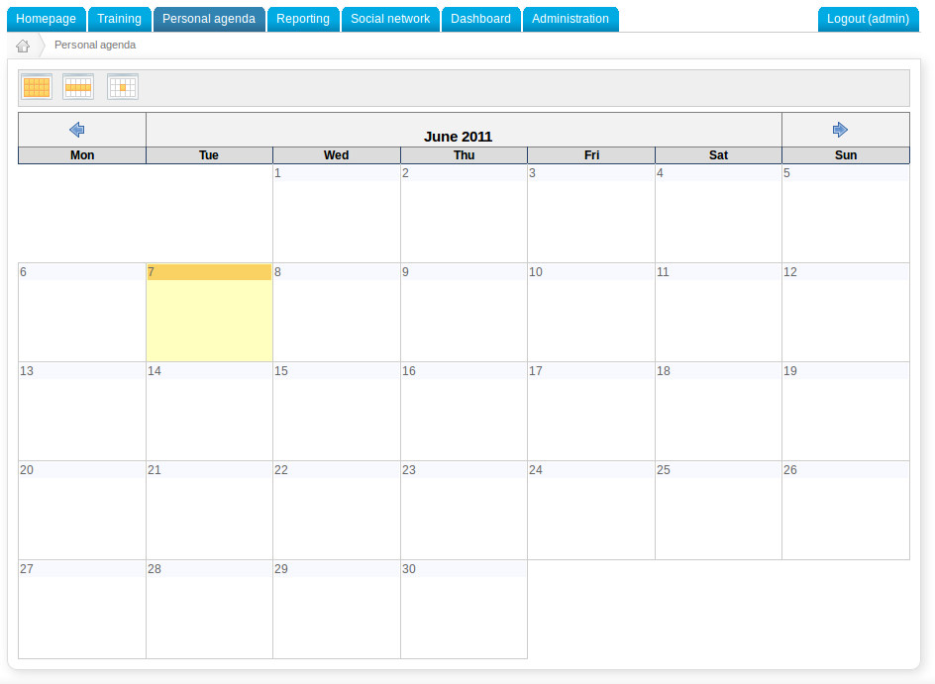This screenshot has width=935, height=684.
Task: Open the Social network tab
Action: [390, 19]
